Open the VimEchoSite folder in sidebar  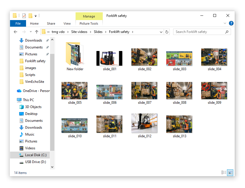35,82
